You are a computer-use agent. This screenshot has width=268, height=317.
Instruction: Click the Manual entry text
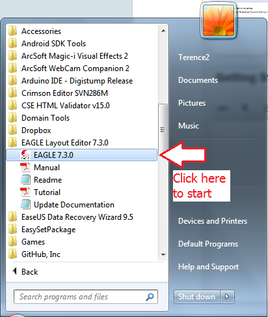47,168
